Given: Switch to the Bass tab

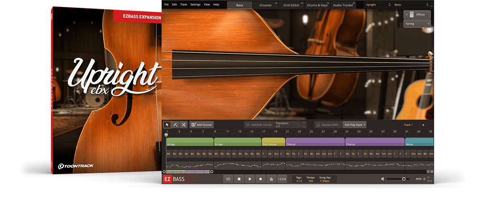Looking at the screenshot, I should click(240, 5).
